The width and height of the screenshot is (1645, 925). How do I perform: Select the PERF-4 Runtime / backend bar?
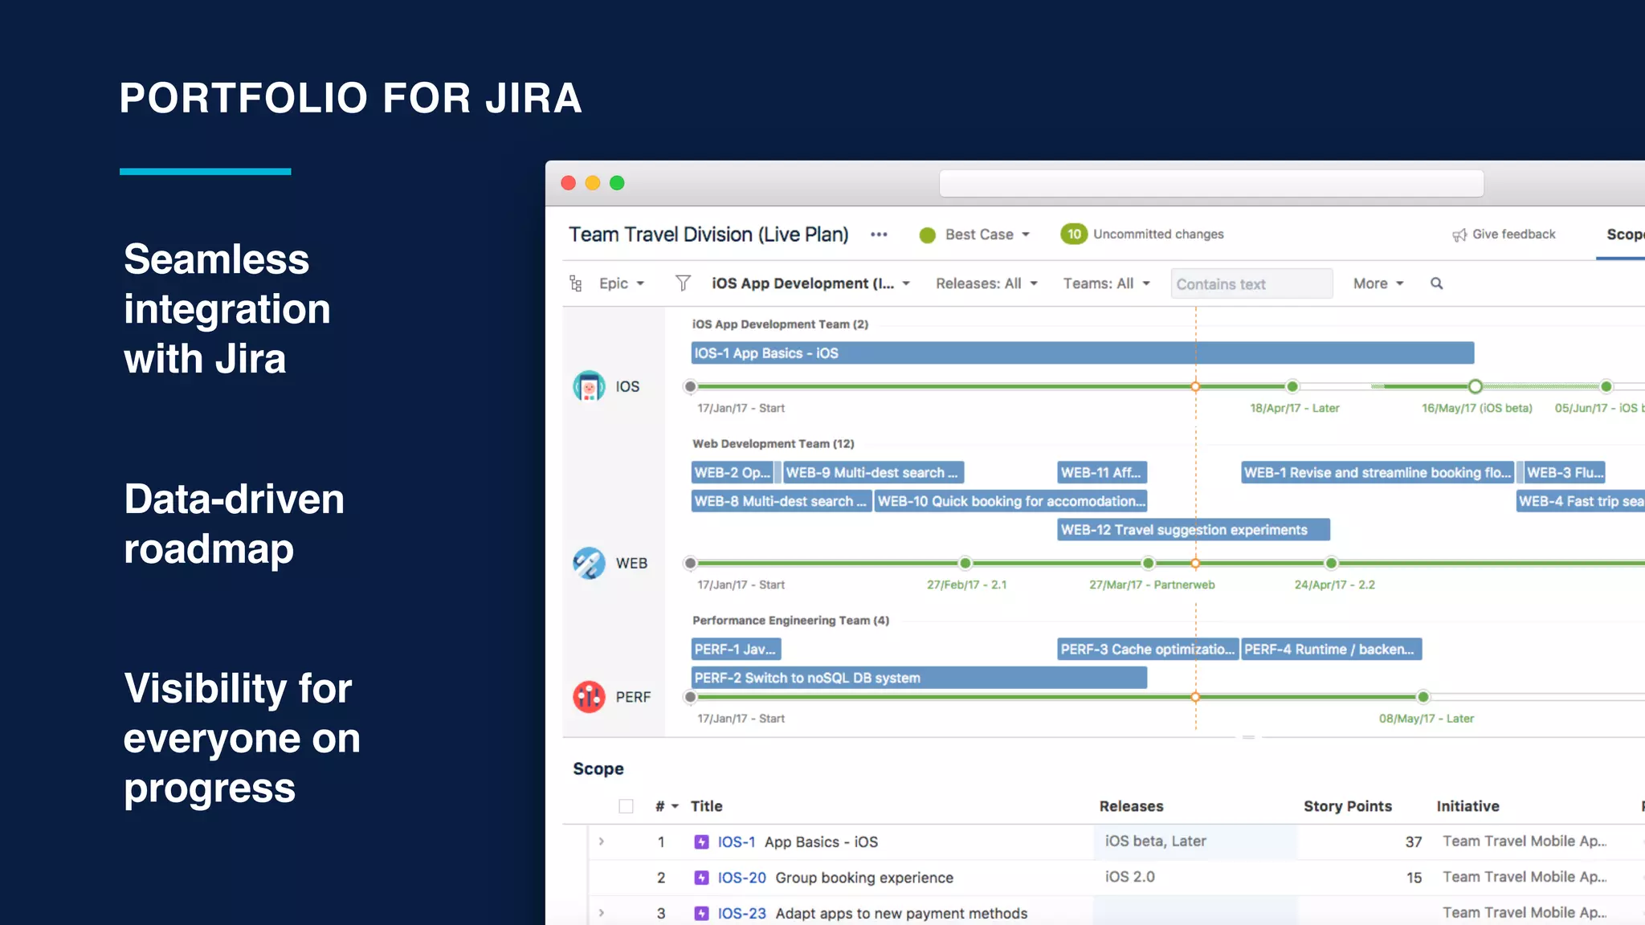point(1331,649)
